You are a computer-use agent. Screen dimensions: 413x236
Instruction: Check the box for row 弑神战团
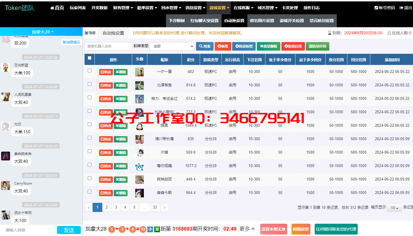coord(89,178)
